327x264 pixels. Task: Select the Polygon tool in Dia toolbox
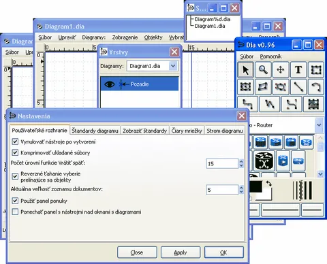click(263, 86)
